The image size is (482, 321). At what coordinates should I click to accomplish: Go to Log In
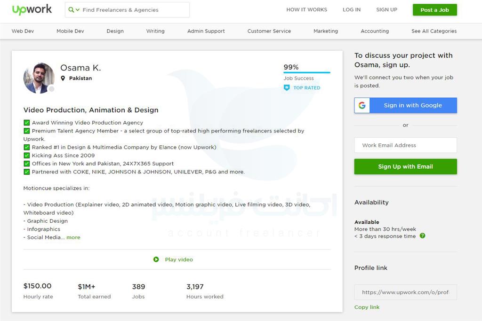[x=351, y=9]
